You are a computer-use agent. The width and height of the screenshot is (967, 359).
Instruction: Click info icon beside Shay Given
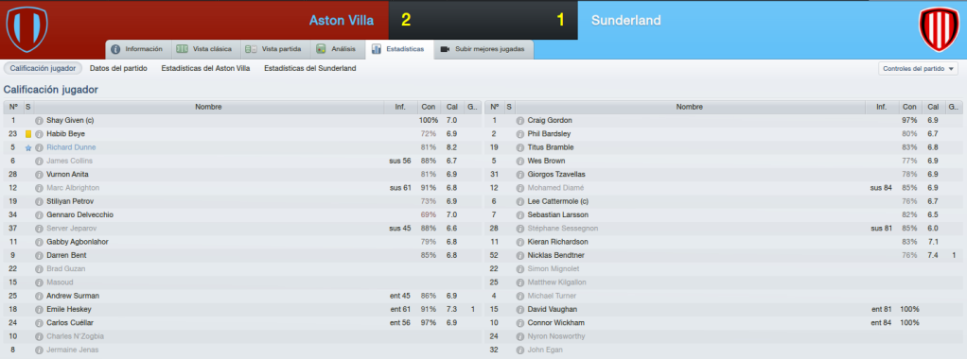[x=39, y=121]
